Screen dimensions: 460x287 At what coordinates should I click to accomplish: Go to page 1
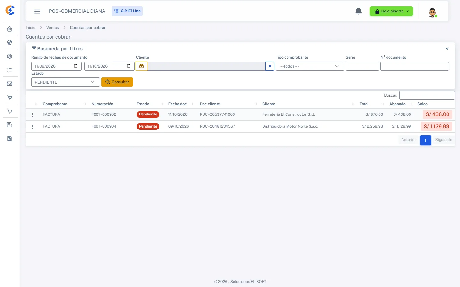tap(425, 140)
